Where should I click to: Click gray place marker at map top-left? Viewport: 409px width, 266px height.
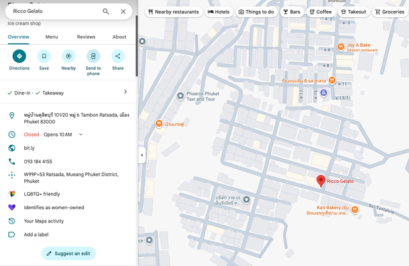coord(142,41)
